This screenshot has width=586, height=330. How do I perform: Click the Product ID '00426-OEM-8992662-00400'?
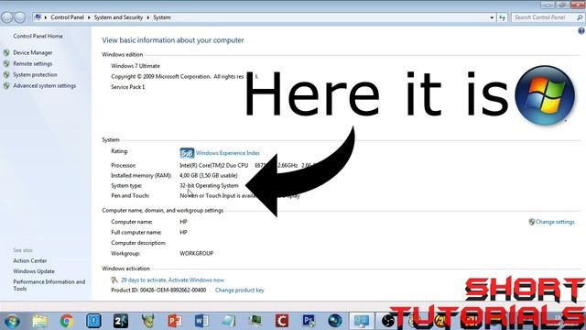tap(173, 291)
